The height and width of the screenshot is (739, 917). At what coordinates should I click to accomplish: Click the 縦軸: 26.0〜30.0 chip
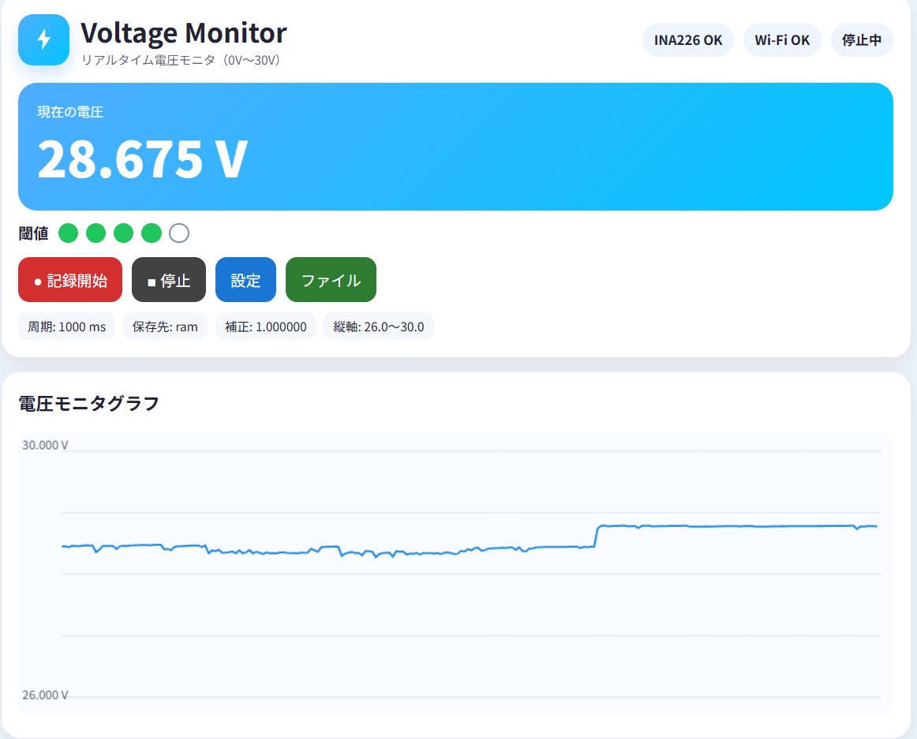tap(378, 327)
